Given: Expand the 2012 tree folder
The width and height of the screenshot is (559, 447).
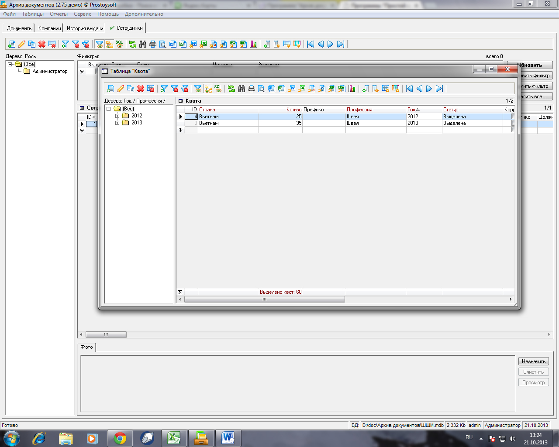Looking at the screenshot, I should tap(117, 116).
